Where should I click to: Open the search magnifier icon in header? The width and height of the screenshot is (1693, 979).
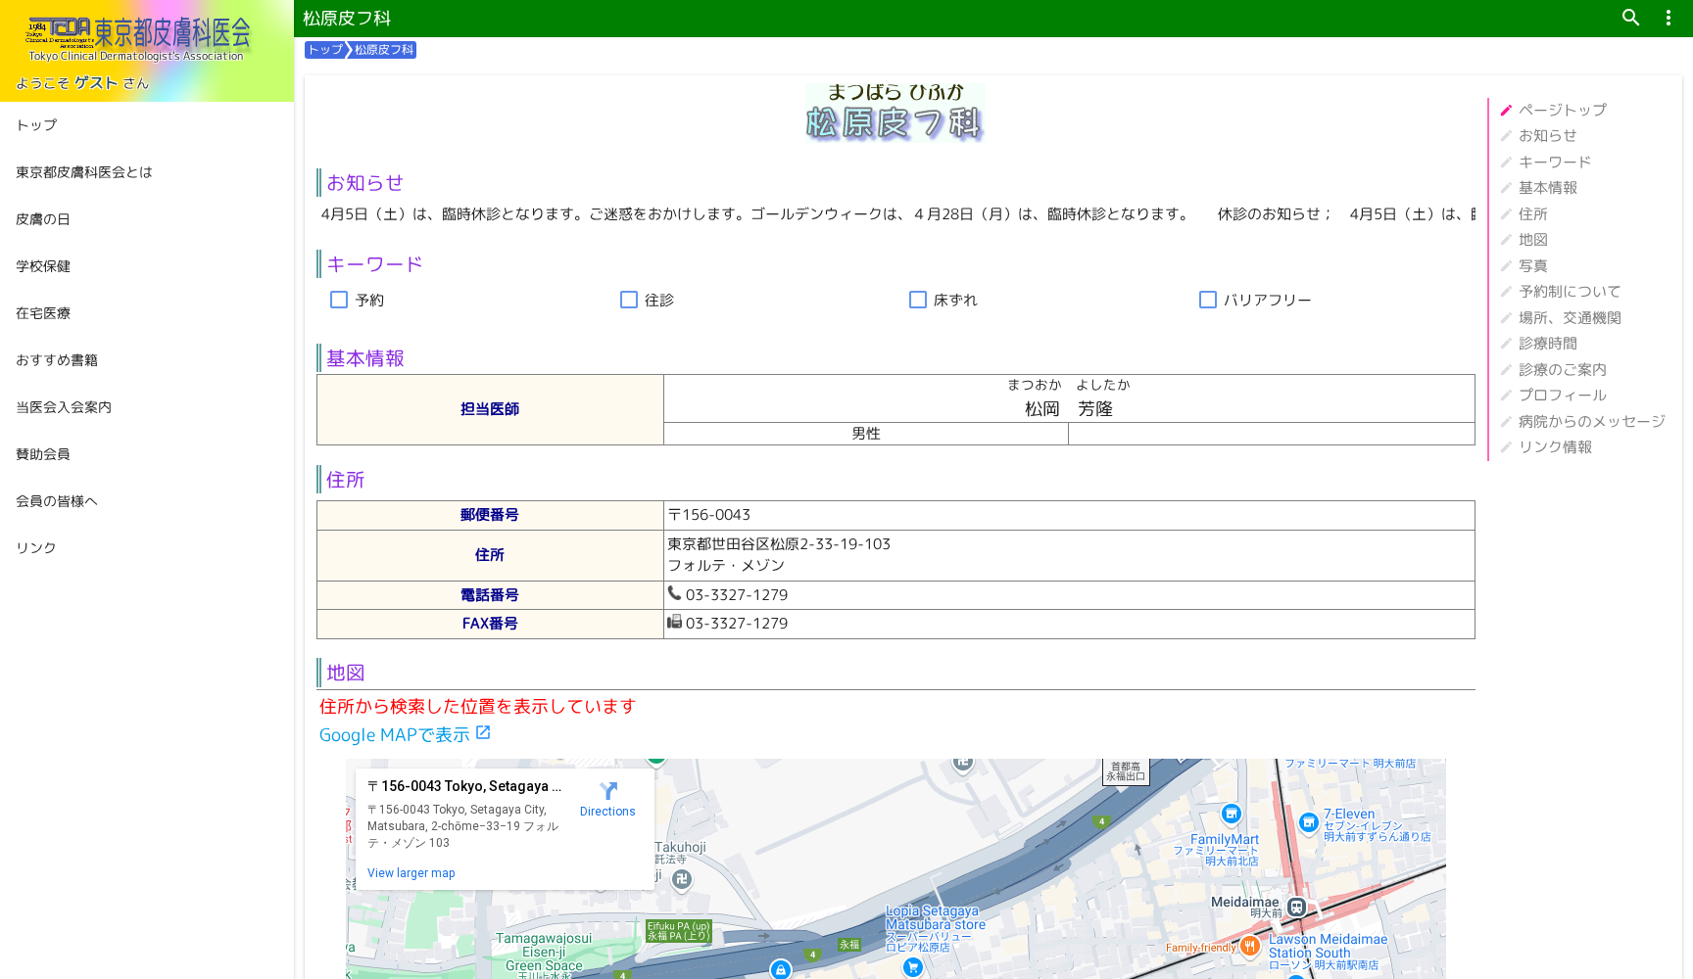[1630, 18]
